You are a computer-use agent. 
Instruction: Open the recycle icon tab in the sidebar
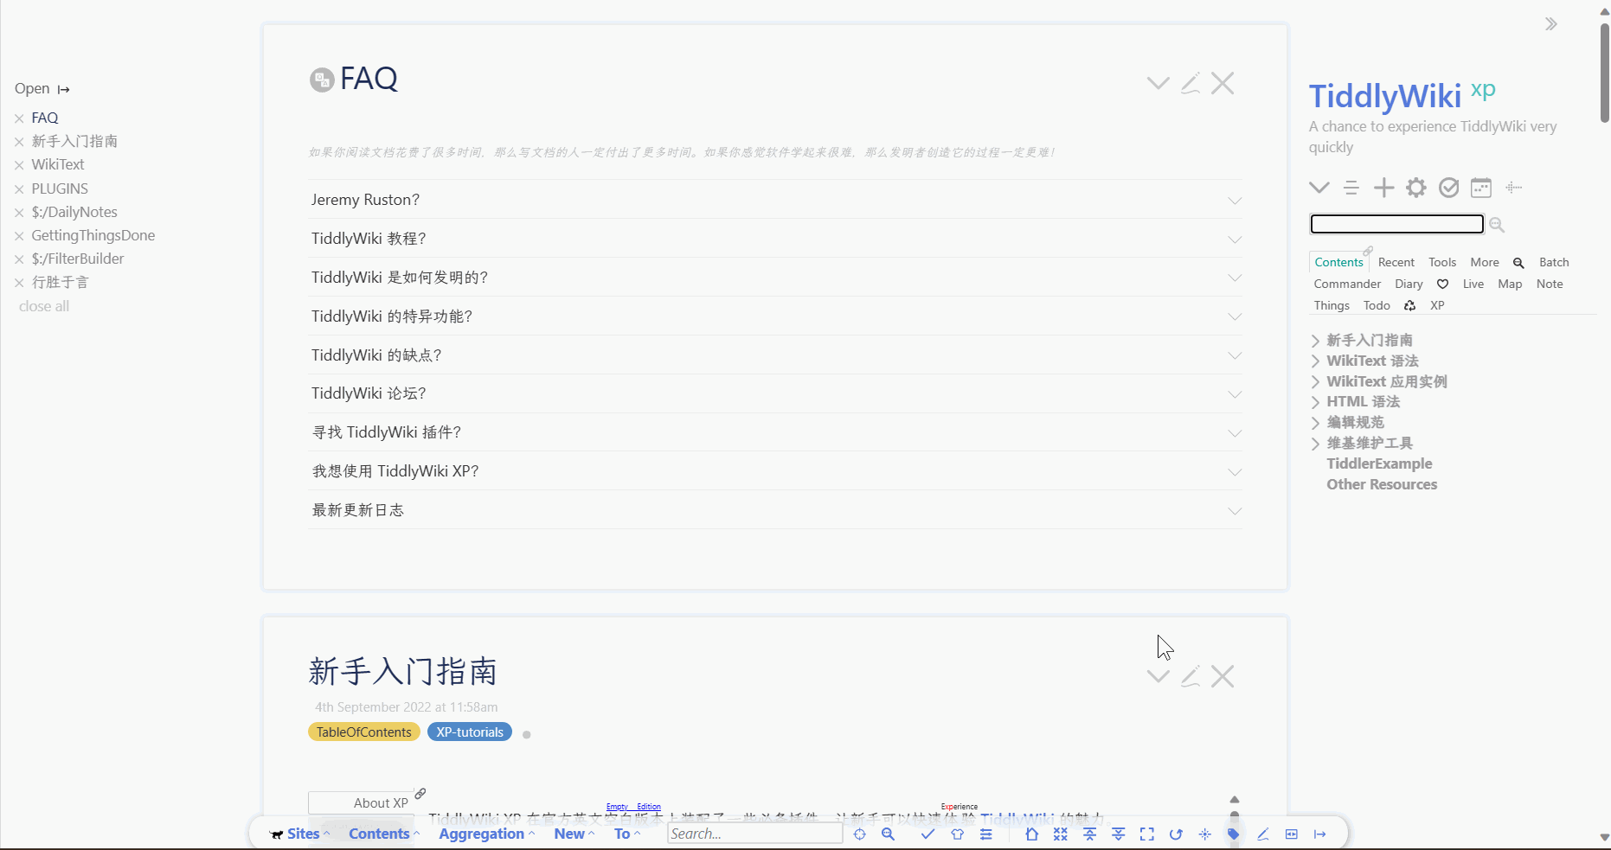coord(1409,306)
